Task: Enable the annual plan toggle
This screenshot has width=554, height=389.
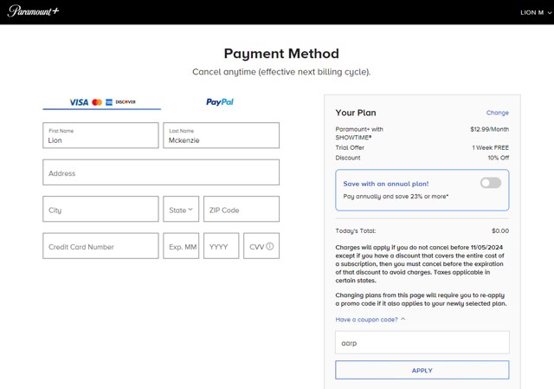Action: pyautogui.click(x=490, y=183)
